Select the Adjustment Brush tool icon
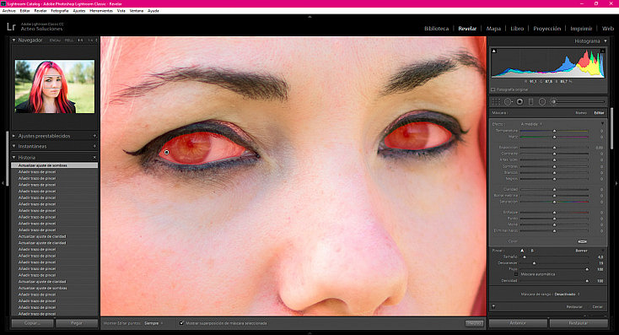Viewport: 619px width, 335px height. click(x=553, y=102)
